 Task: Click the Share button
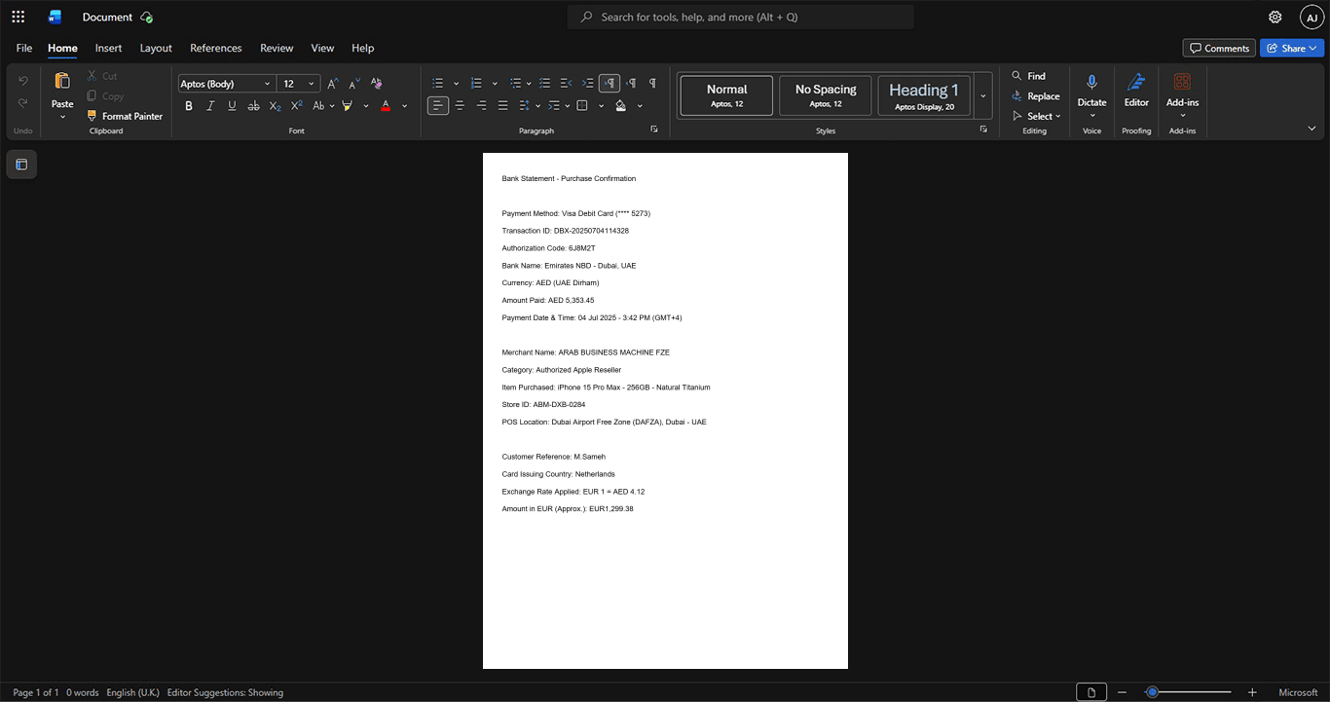(x=1292, y=48)
